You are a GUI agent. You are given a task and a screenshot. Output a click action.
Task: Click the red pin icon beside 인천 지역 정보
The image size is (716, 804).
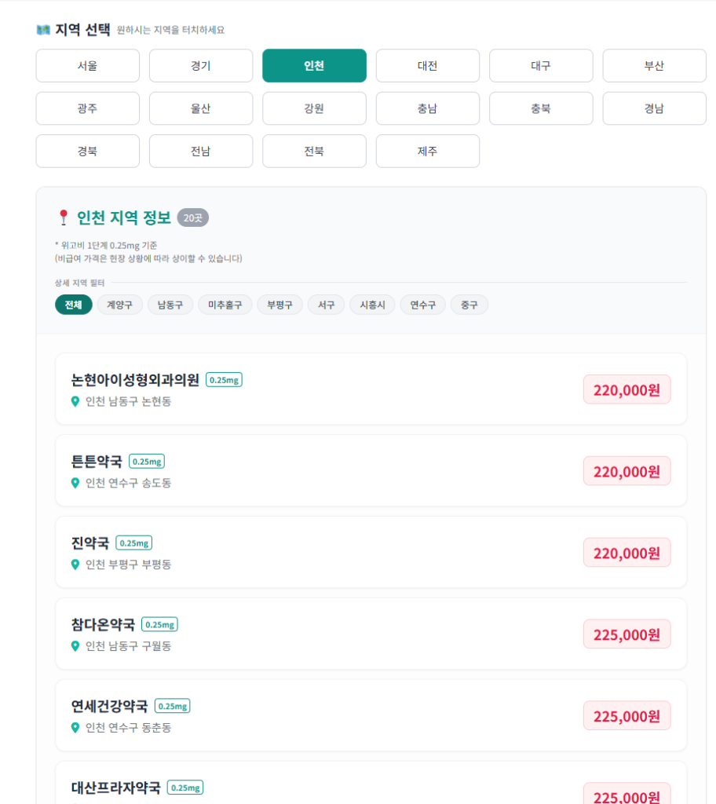click(x=64, y=217)
